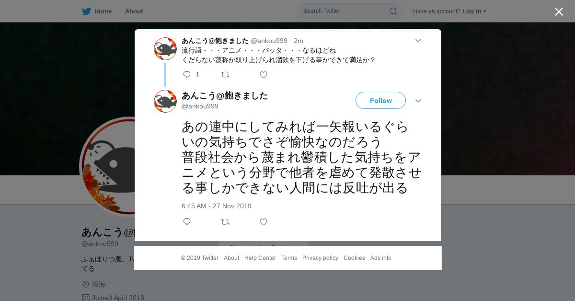The width and height of the screenshot is (575, 301).
Task: Open the 6:45 AM - 27 Nov 2019 timestamp
Action: coord(217,206)
